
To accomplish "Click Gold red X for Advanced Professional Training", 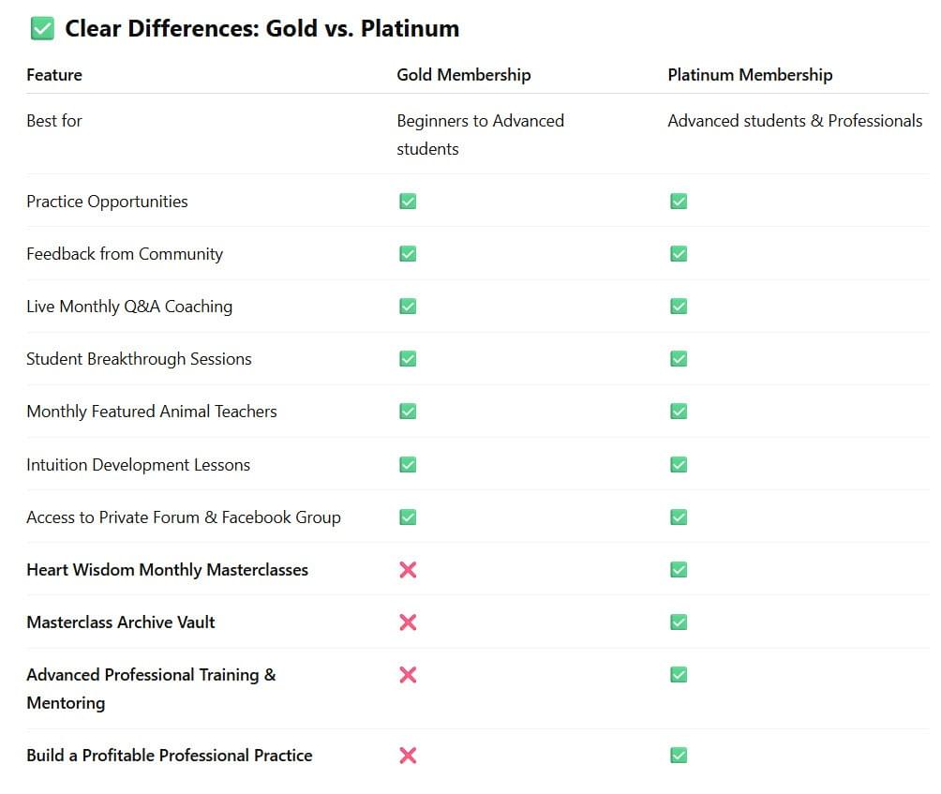I will coord(408,675).
